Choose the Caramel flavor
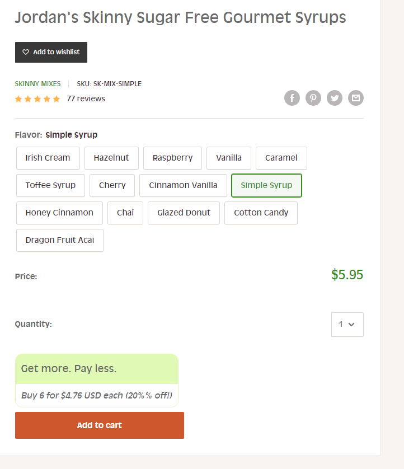 click(x=281, y=158)
